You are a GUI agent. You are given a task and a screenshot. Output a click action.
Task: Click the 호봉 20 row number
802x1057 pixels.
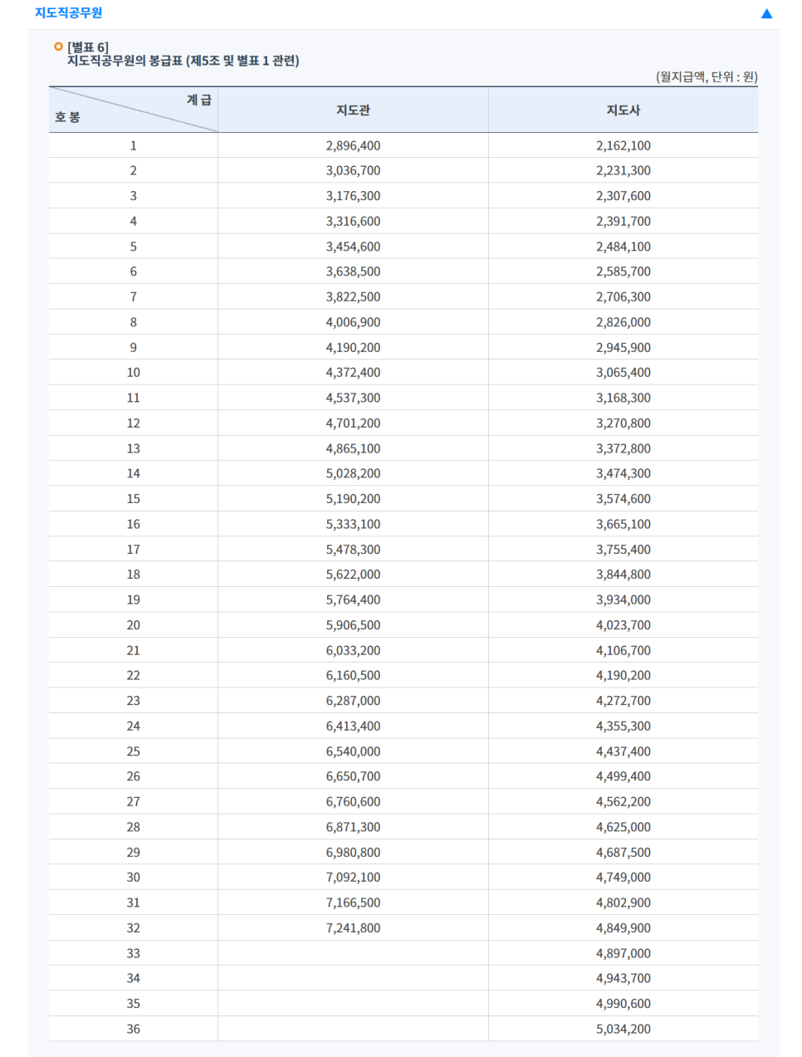click(x=133, y=625)
